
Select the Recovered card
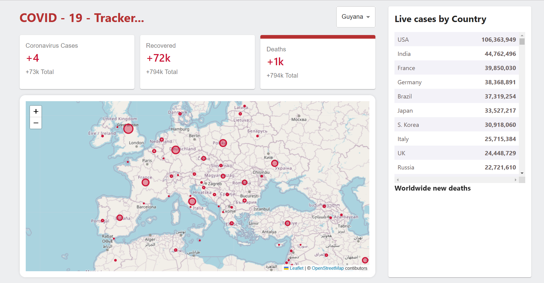coord(197,62)
